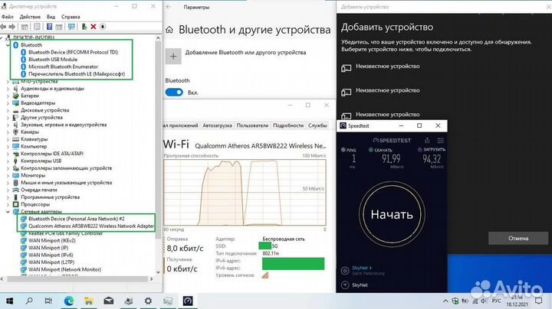Click Update driver green icon in toolbar
Image resolution: width=552 pixels, height=309 pixels.
click(84, 27)
